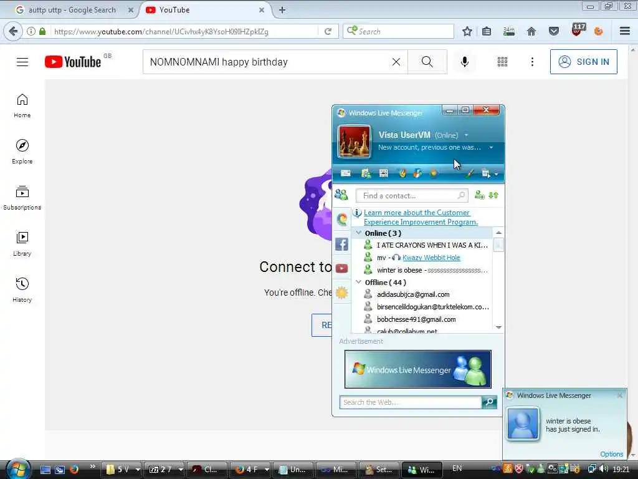Show hidden Quick Launch items chevron
Image resolution: width=638 pixels, height=479 pixels.
click(92, 467)
